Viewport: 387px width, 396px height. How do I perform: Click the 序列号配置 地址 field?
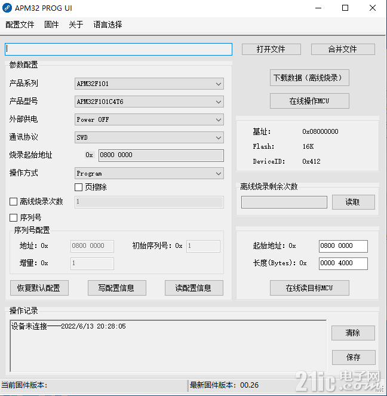[92, 246]
